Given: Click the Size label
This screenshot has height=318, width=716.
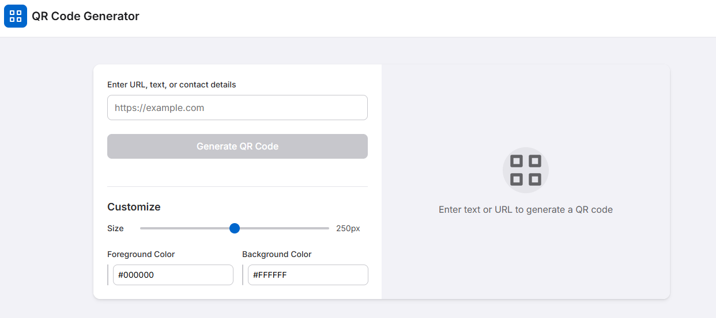Looking at the screenshot, I should point(115,228).
